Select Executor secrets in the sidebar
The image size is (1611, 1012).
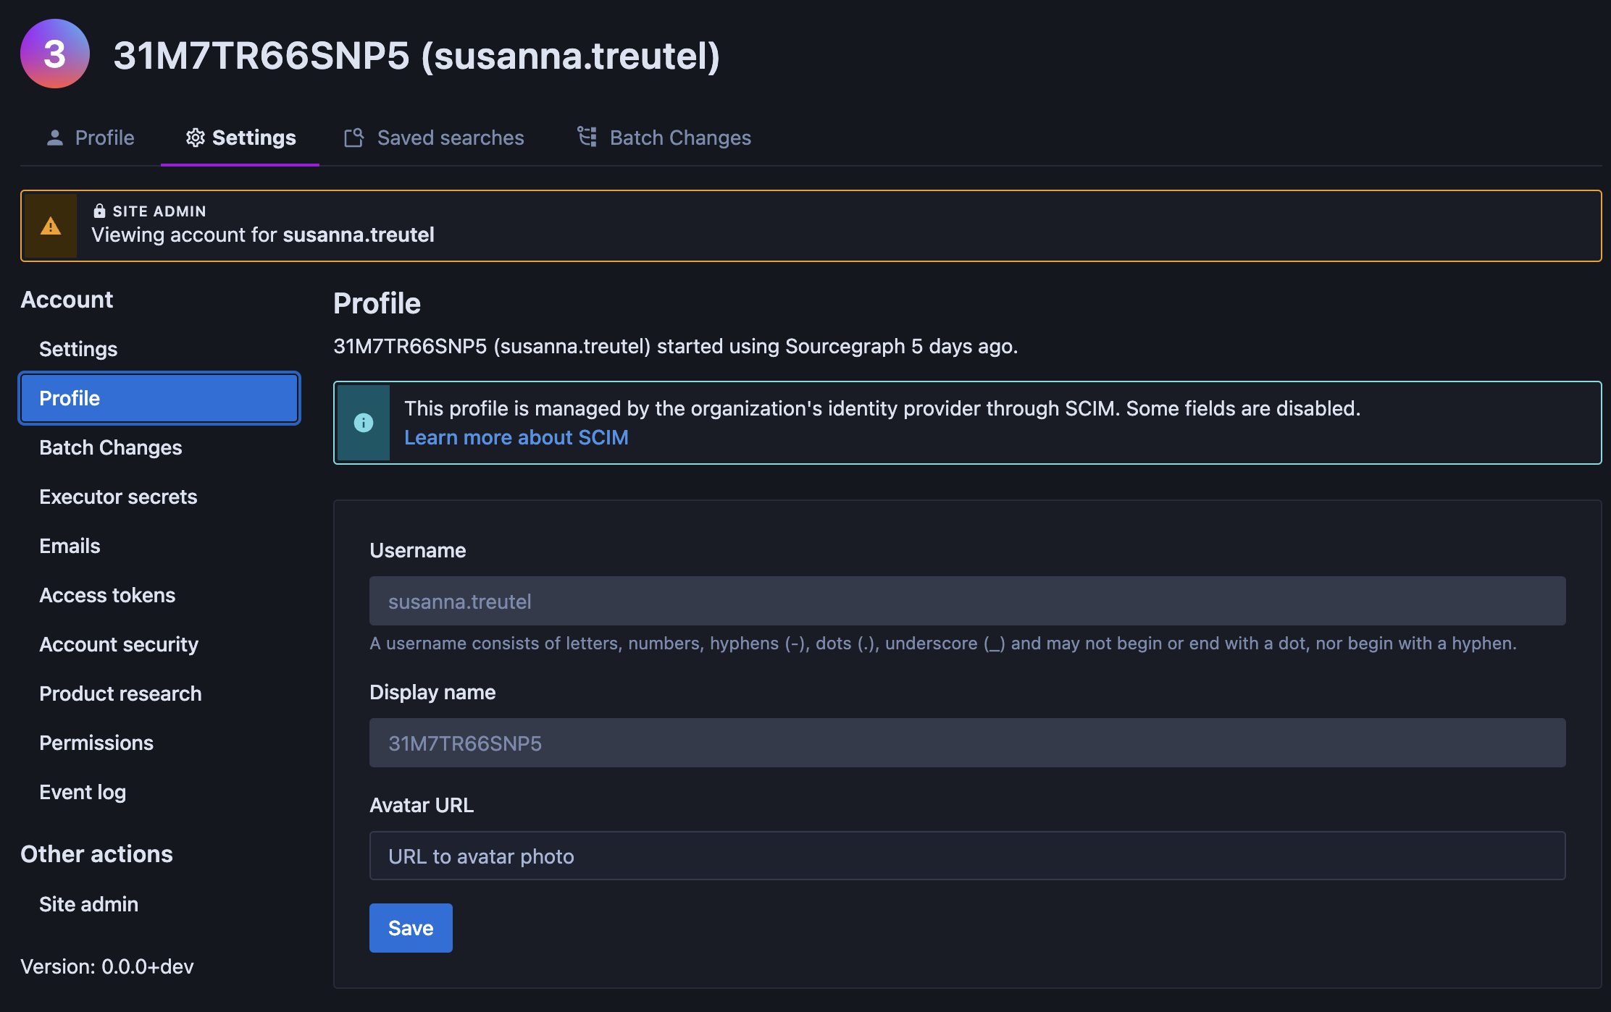pyautogui.click(x=118, y=497)
